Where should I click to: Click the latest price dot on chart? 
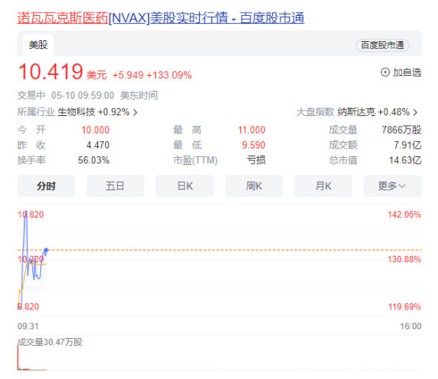point(46,250)
